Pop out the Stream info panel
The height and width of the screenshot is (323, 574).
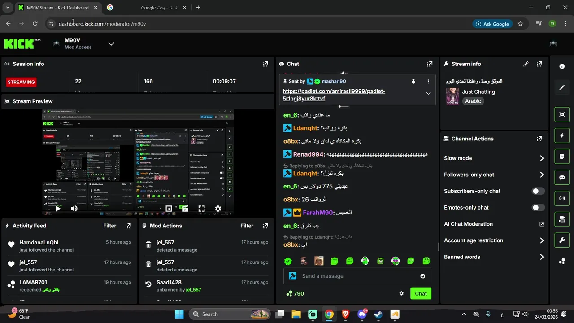coord(539,64)
